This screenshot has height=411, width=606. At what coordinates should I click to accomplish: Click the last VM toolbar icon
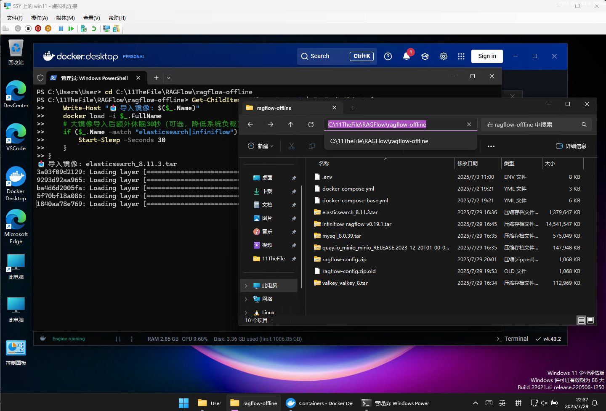click(116, 29)
